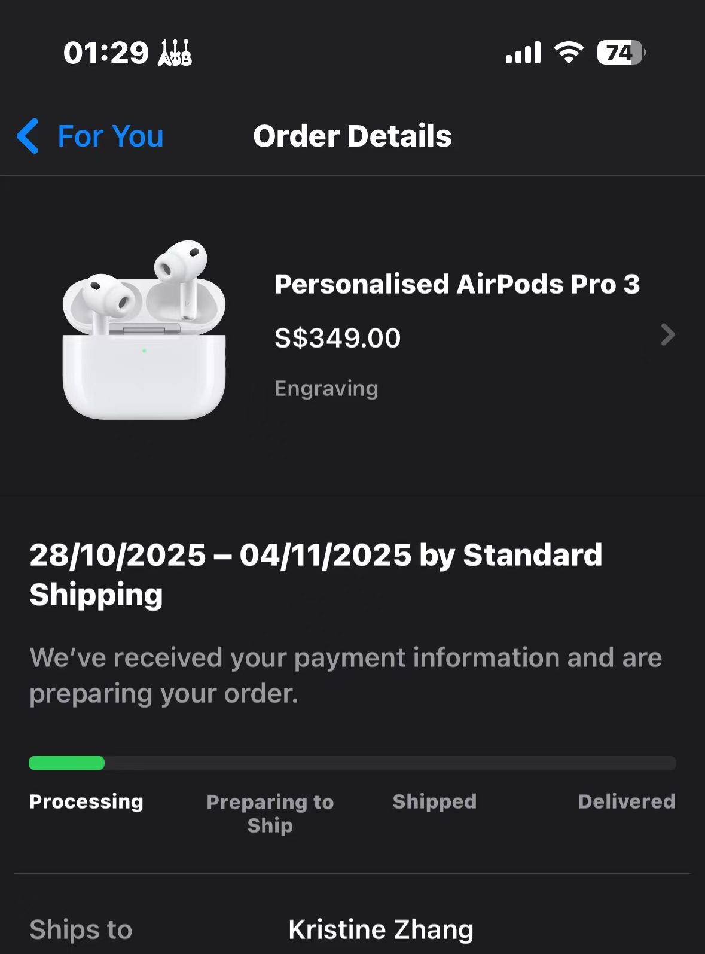
Task: Tap the green order progress bar
Action: (67, 763)
